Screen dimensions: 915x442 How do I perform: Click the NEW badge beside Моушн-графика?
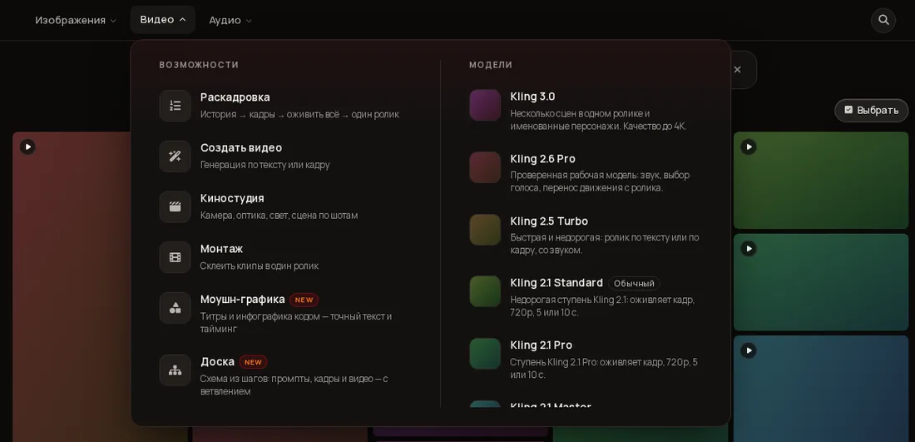coord(304,300)
